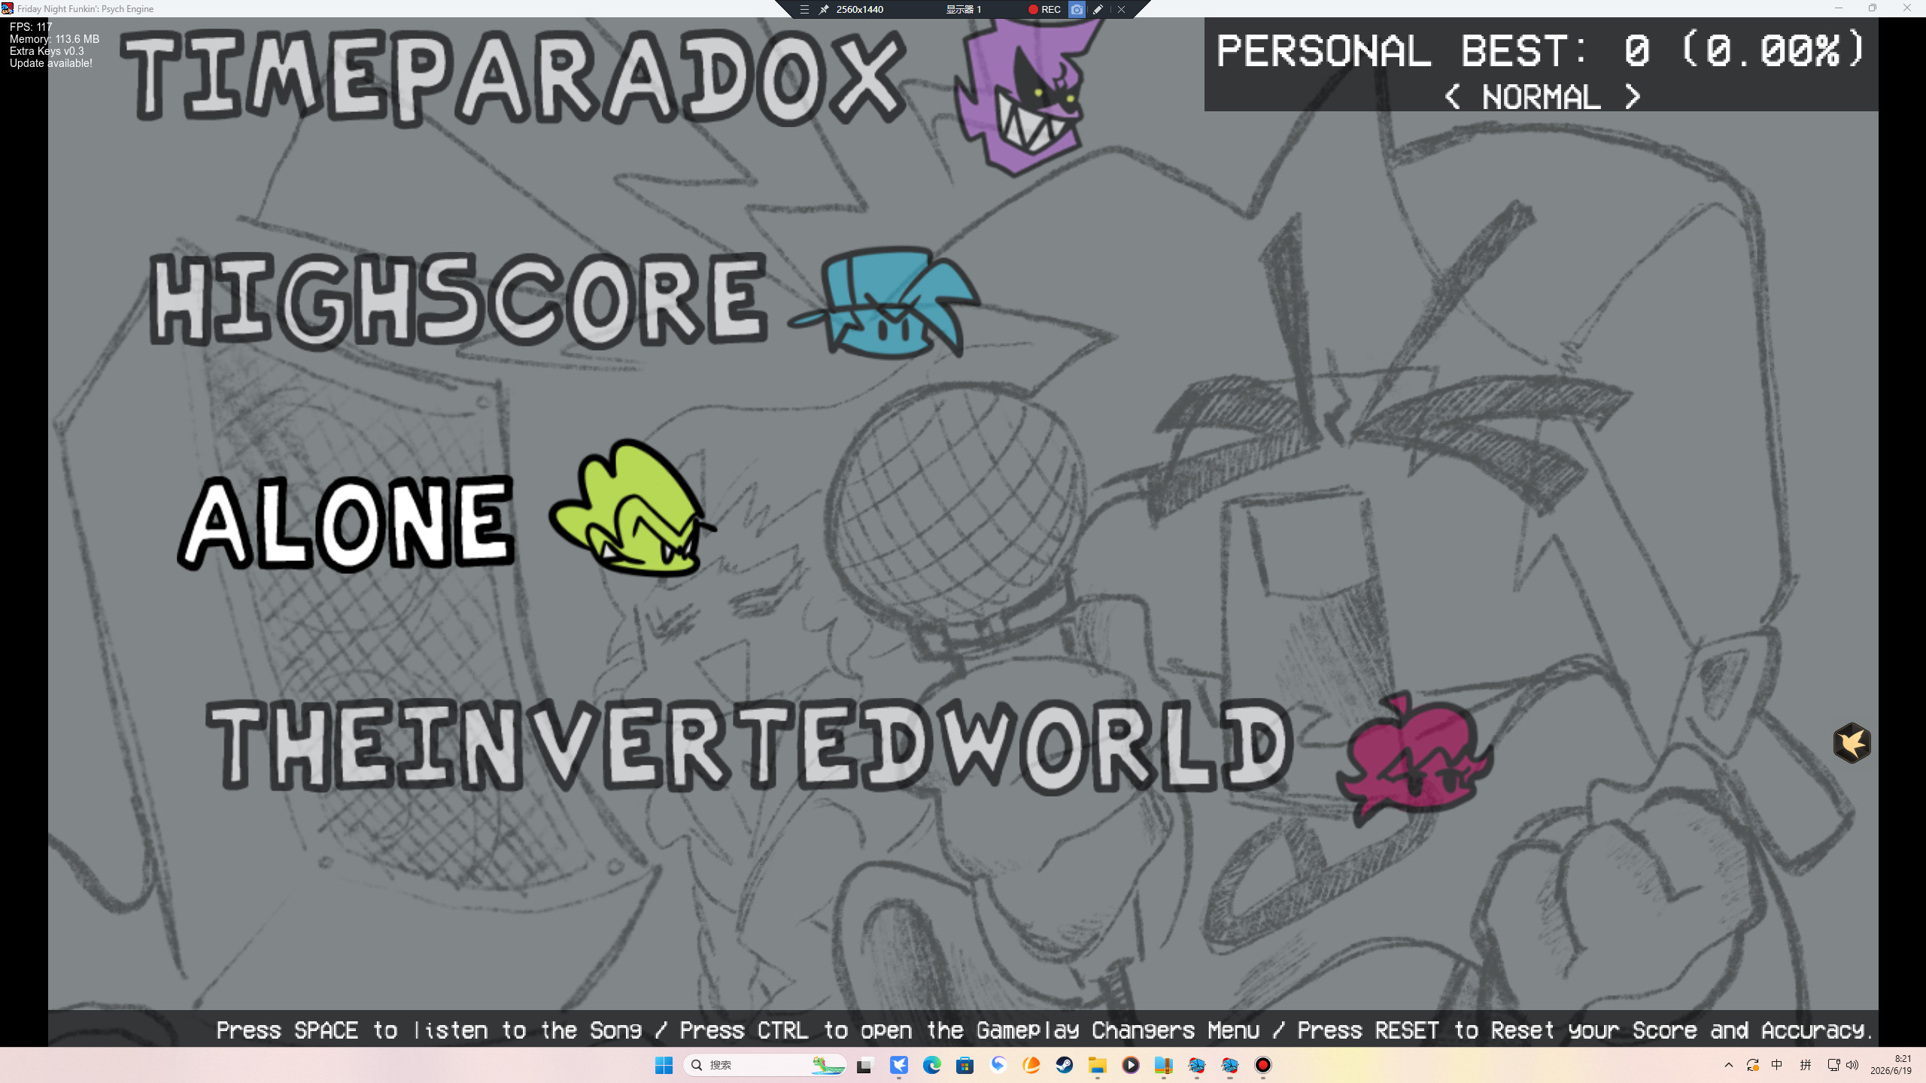The image size is (1926, 1083).
Task: Toggle the 拼 IME mode indicator
Action: [1806, 1065]
